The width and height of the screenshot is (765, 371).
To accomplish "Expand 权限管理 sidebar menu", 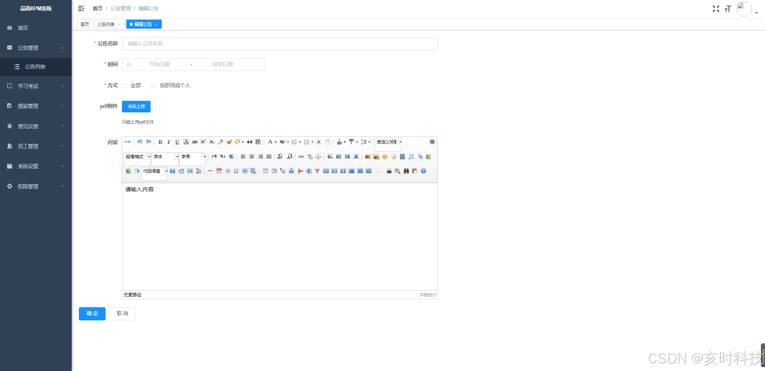I will [36, 186].
